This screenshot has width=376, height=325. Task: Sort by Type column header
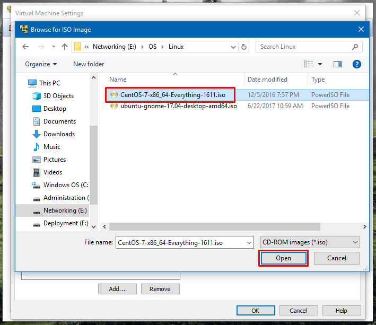point(318,80)
